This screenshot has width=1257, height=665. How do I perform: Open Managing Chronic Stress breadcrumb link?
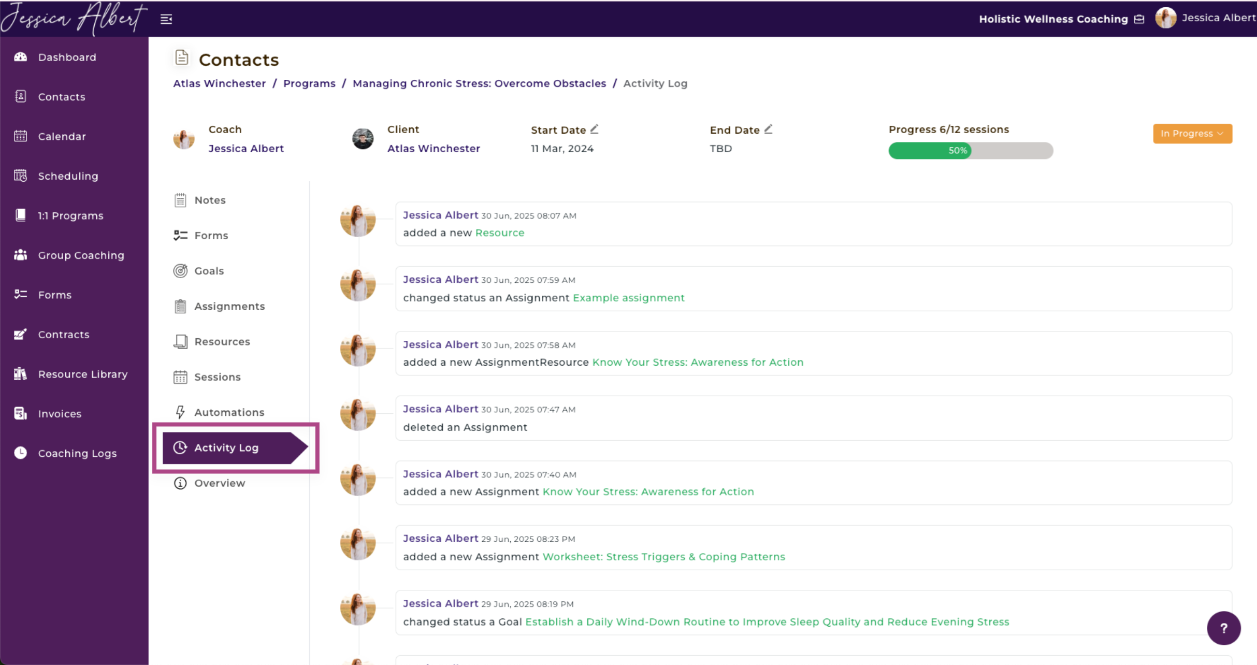click(x=479, y=83)
